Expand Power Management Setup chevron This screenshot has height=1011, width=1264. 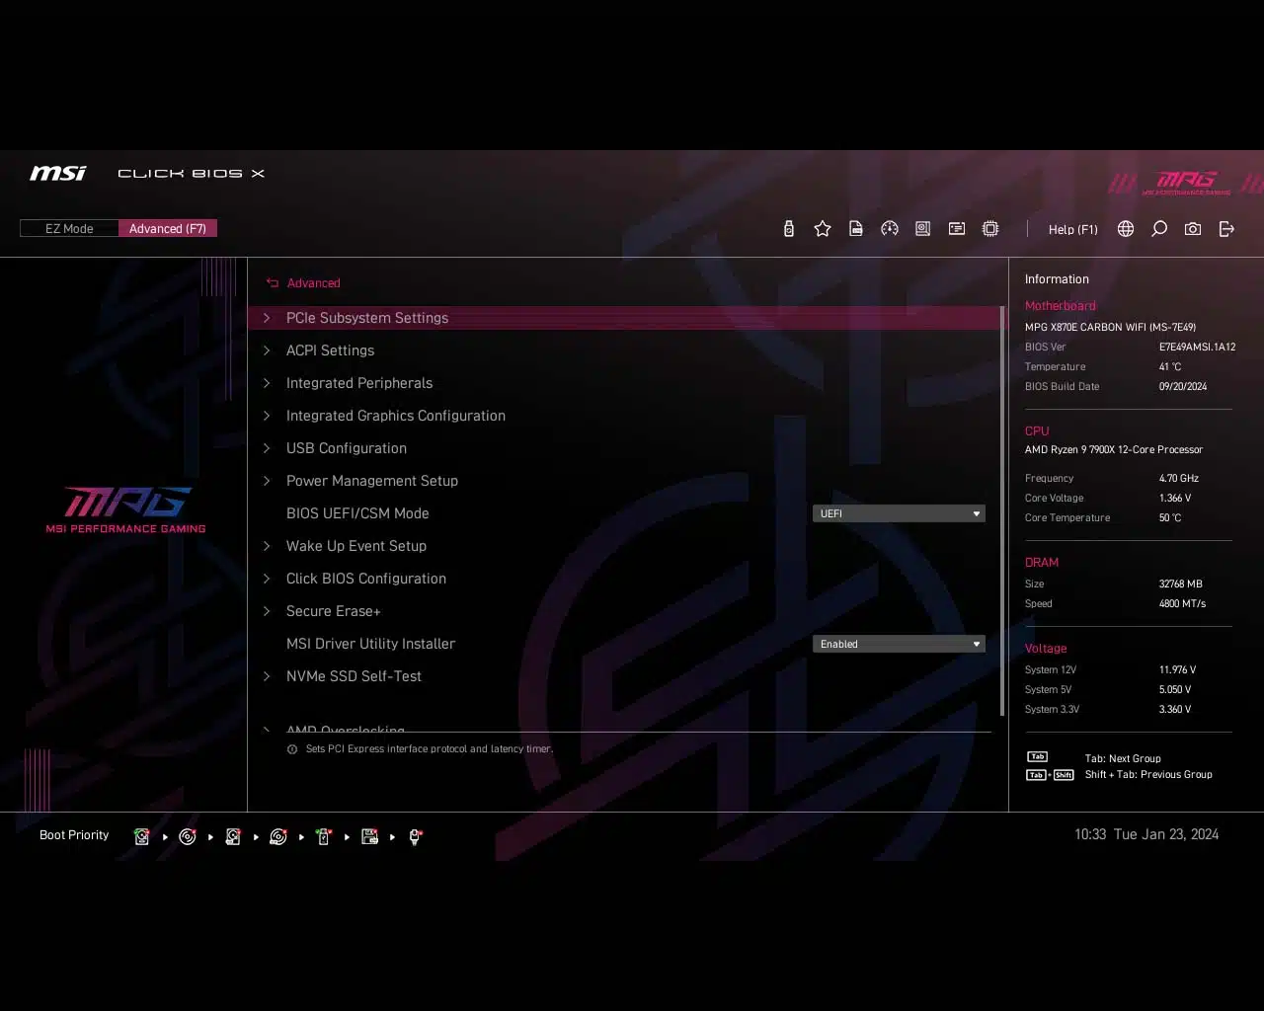tap(267, 481)
